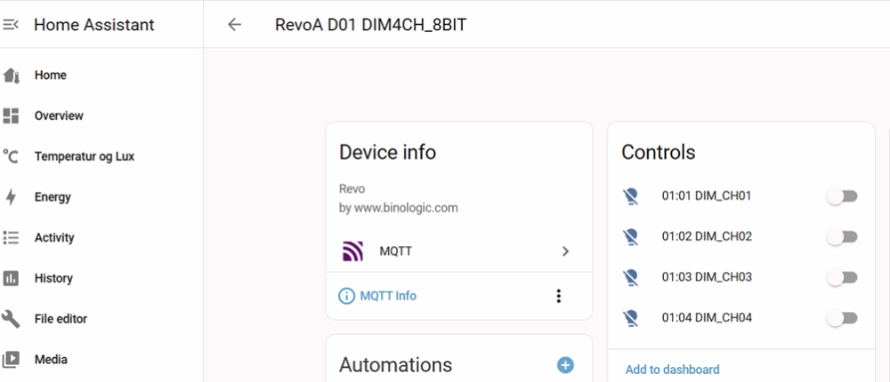Turn on the 01:04 DIM_CH04 switch
Screen dimensions: 890x382
842,318
